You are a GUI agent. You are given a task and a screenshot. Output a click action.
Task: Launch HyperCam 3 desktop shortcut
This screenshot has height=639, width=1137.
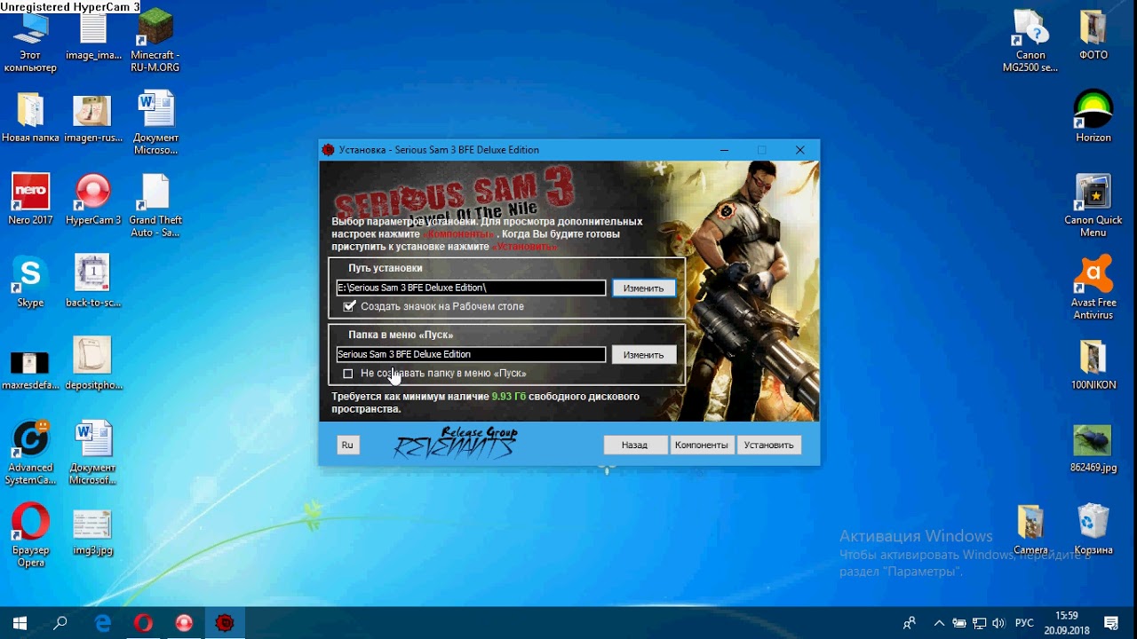[93, 200]
